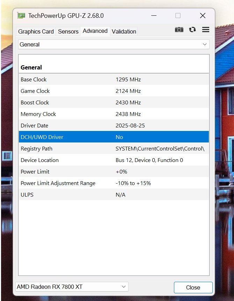The height and width of the screenshot is (301, 234).
Task: Close the window with the X button
Action: tap(203, 16)
